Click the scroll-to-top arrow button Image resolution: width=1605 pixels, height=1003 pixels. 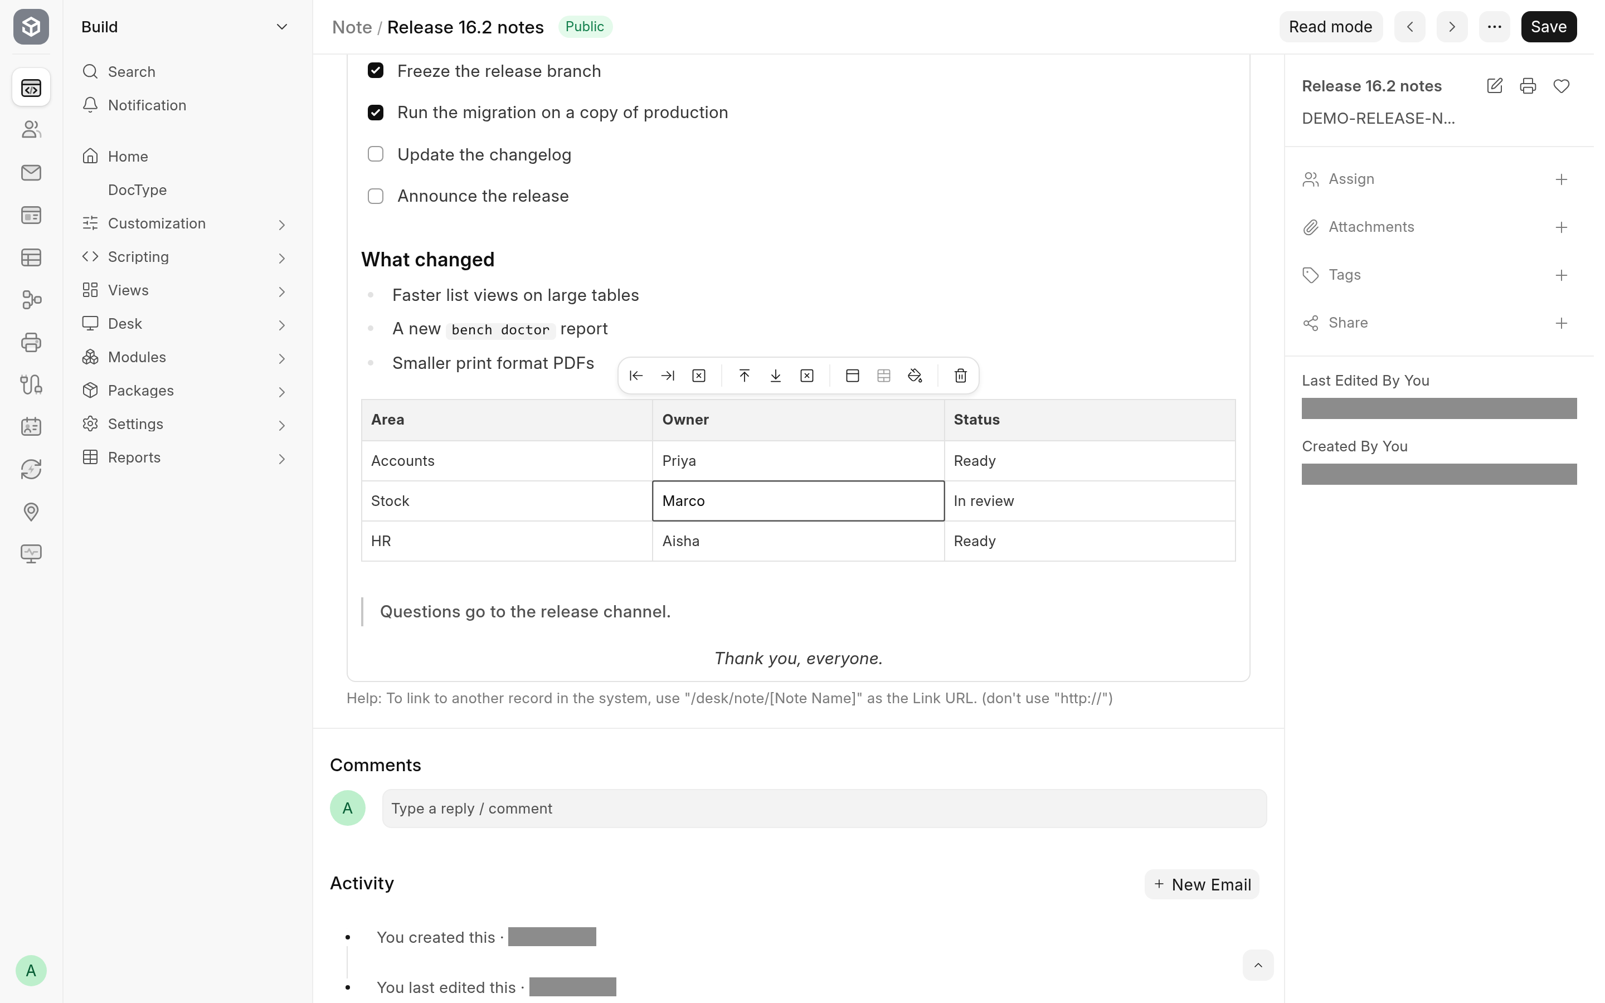[x=1257, y=965]
